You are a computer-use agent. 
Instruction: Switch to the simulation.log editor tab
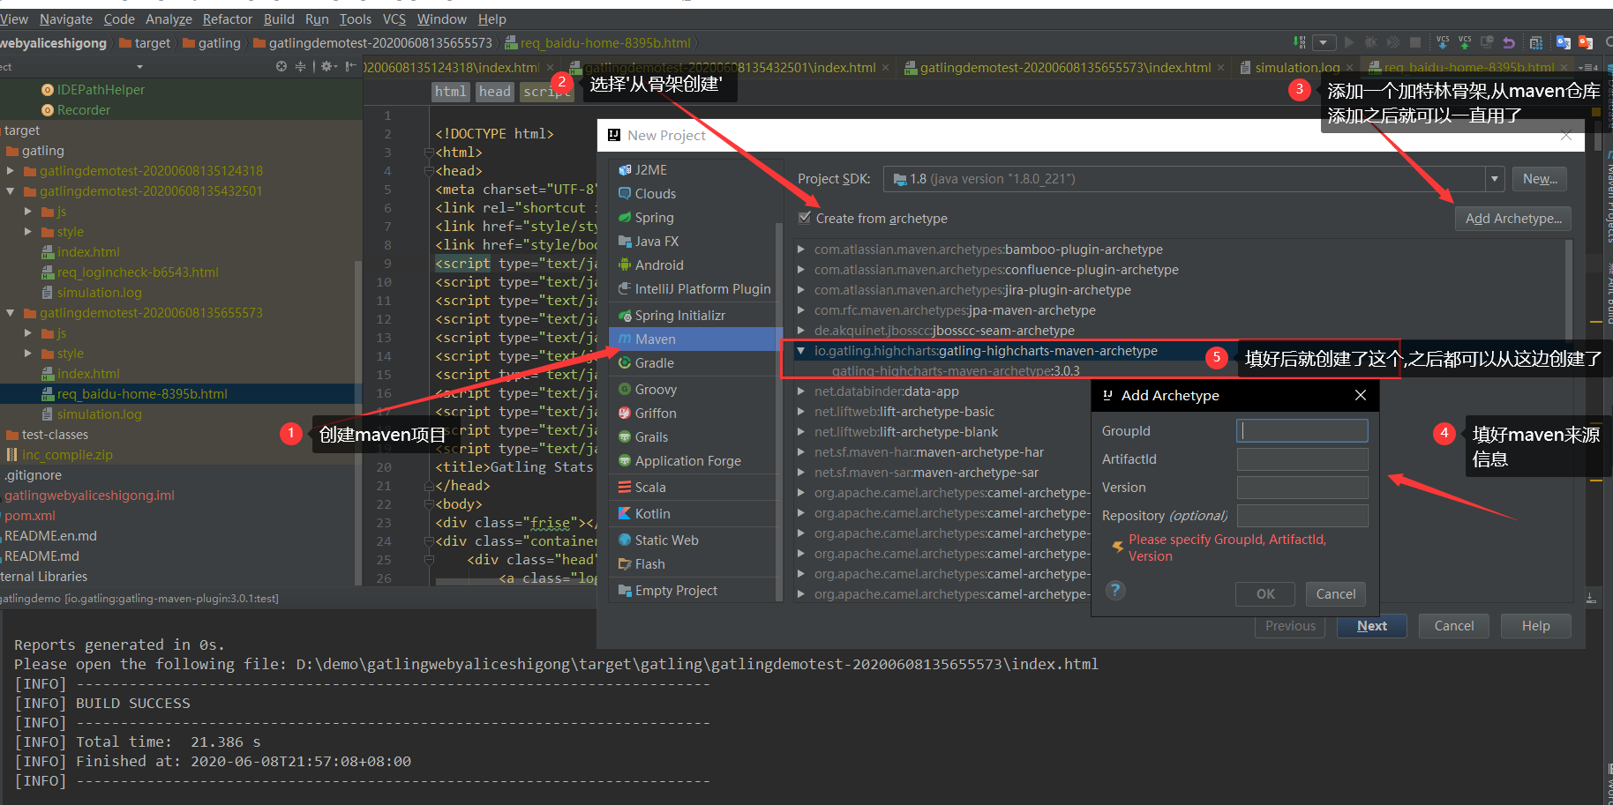pos(1296,67)
